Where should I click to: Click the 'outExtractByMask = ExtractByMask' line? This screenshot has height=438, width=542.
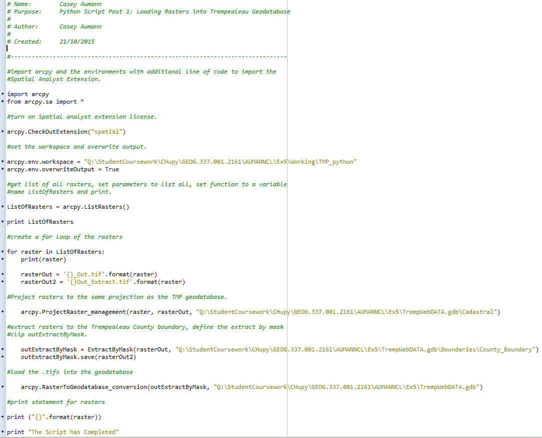(279, 349)
